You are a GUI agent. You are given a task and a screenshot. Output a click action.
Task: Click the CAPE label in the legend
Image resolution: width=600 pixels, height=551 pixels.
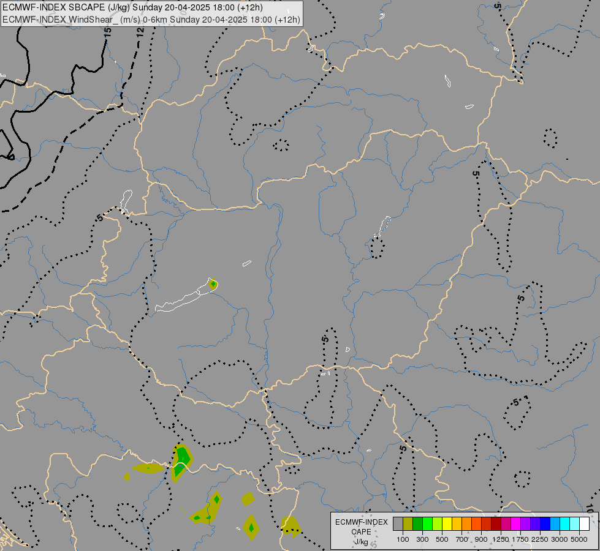(361, 532)
